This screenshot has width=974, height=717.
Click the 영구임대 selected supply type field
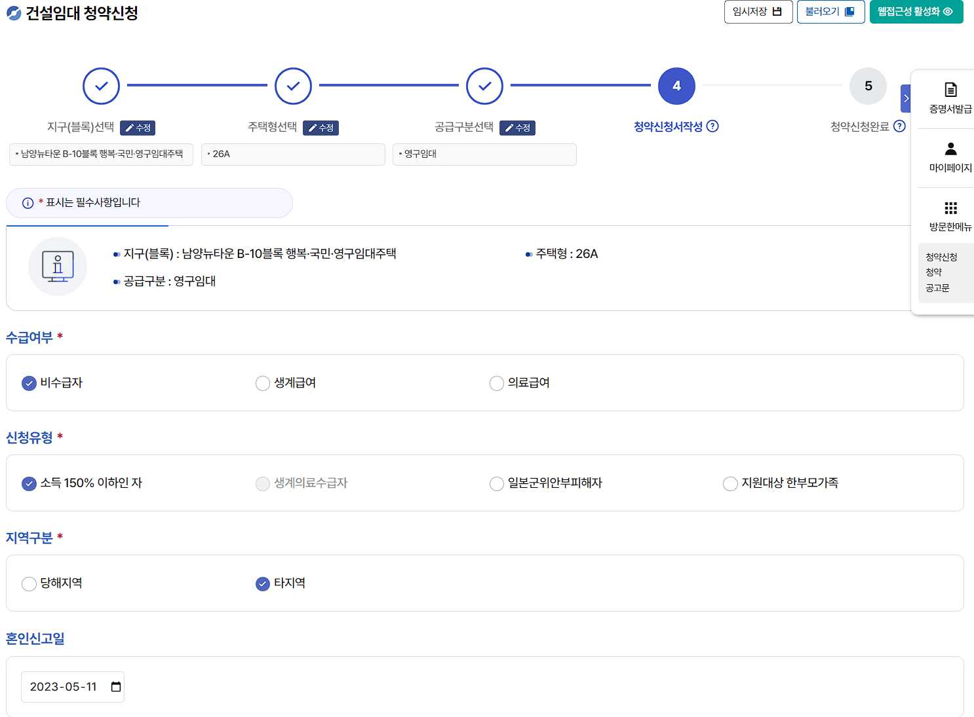coord(484,155)
